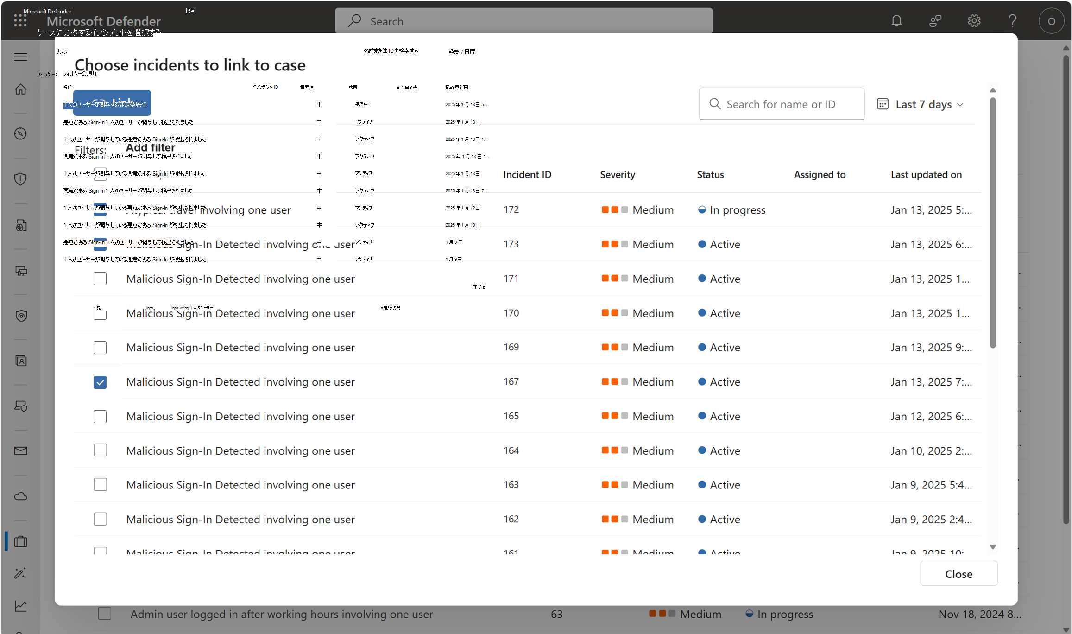
Task: Select the checkbox for incident 164
Action: tap(100, 450)
